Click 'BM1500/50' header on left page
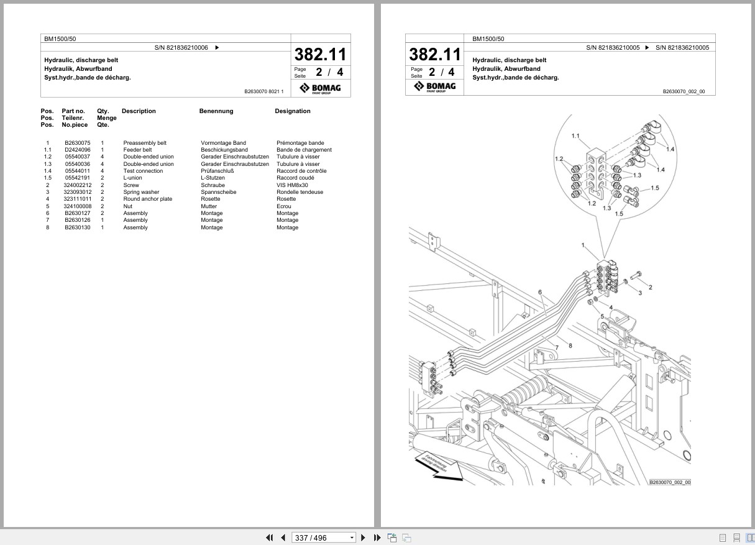The height and width of the screenshot is (545, 755). [x=60, y=39]
